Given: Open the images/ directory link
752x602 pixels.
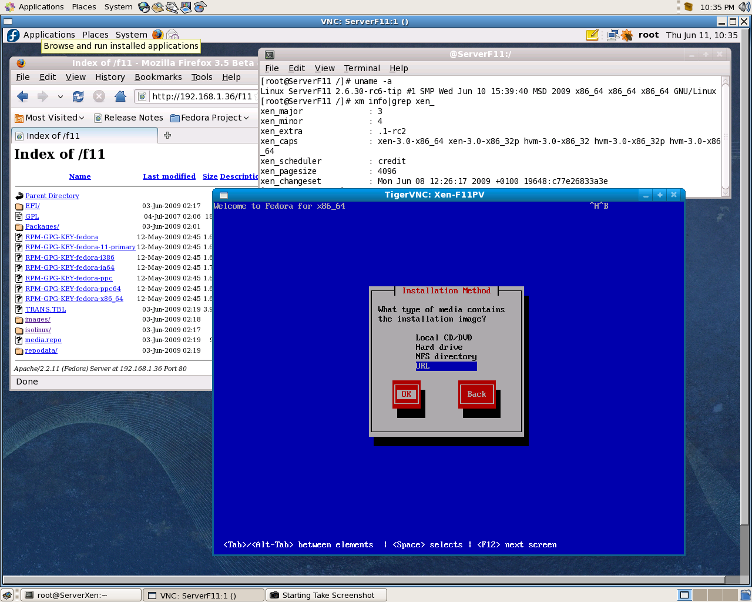Looking at the screenshot, I should coord(38,319).
